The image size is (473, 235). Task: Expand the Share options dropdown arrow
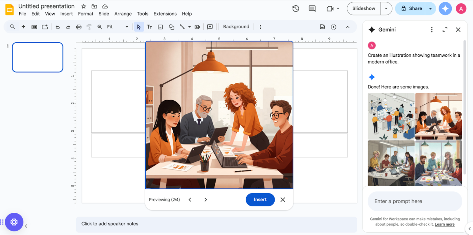(430, 9)
